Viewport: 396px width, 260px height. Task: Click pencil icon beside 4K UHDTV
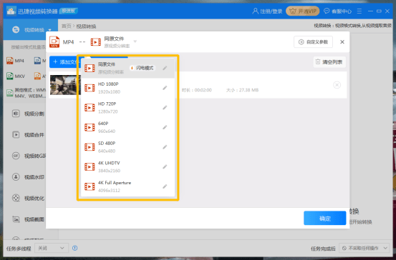(165, 166)
